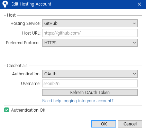
Task: Click the Edit Hosting Account title text
Action: coord(31,4)
